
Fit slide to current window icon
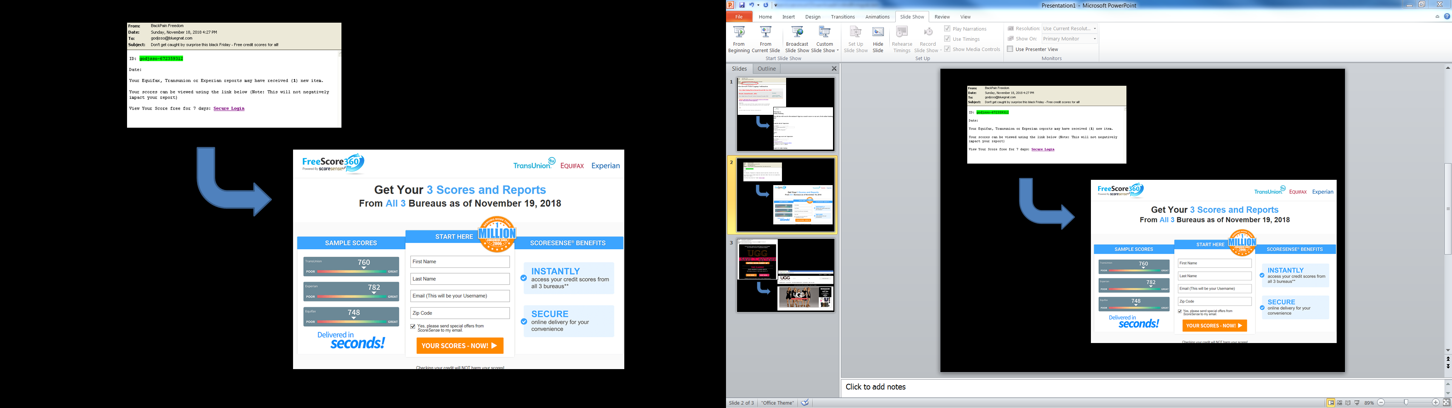[x=1446, y=402]
